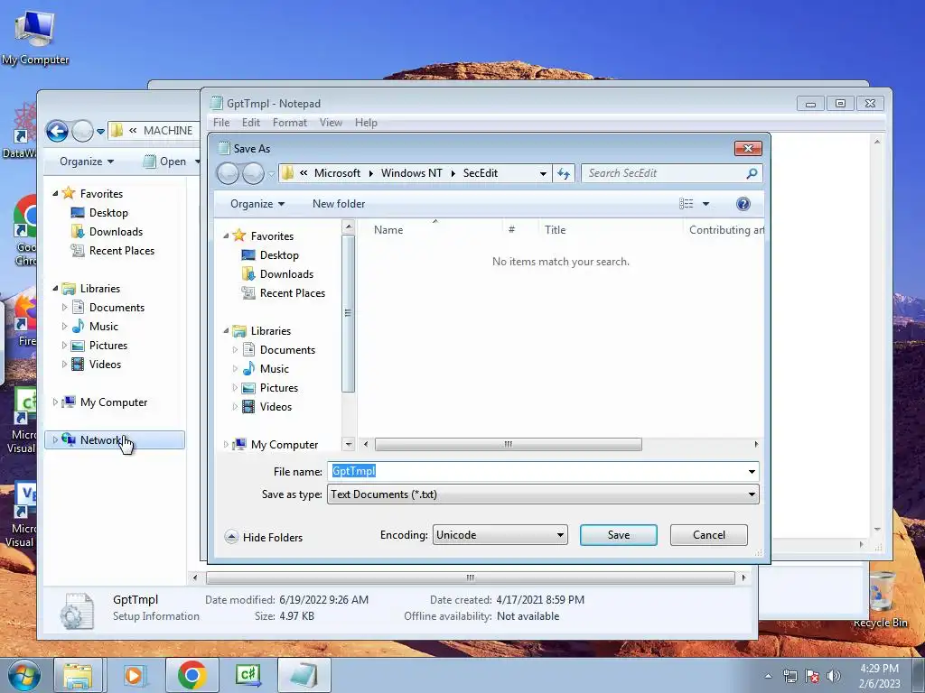Open the view options dropdown arrow
Image resolution: width=925 pixels, height=693 pixels.
click(705, 204)
